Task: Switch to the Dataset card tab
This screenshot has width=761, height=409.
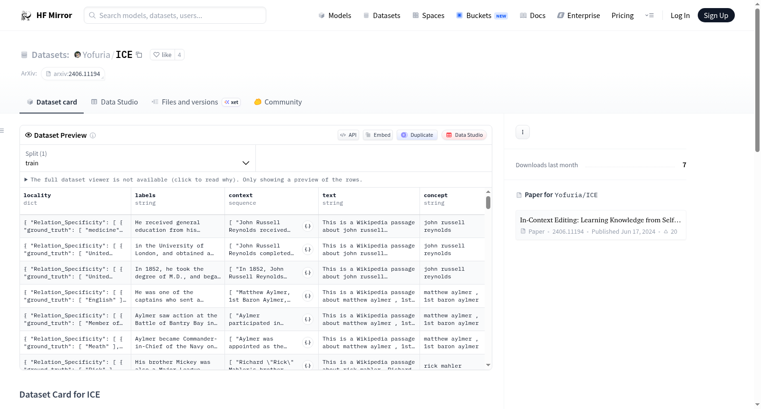Action: click(51, 102)
